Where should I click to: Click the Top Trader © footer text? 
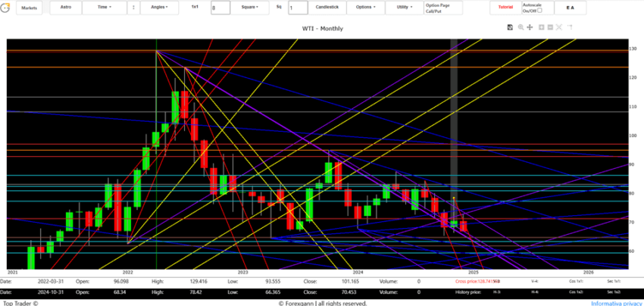(x=20, y=303)
